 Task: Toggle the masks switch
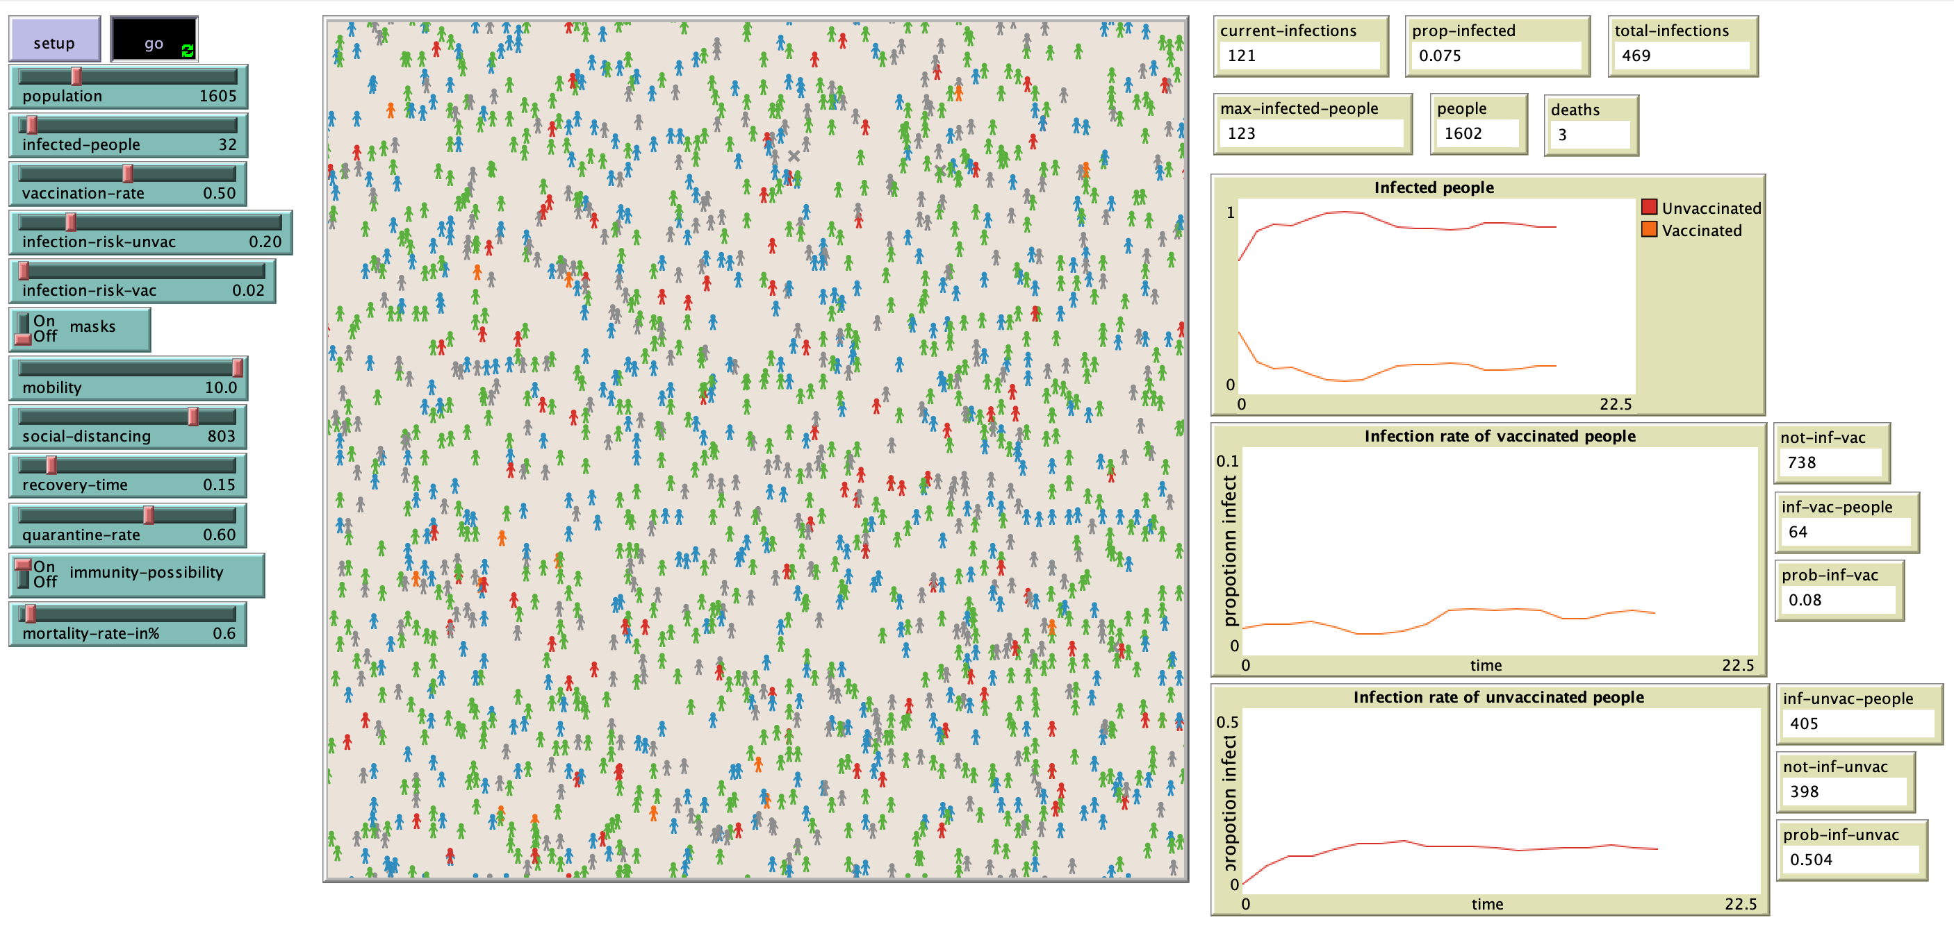tap(24, 329)
